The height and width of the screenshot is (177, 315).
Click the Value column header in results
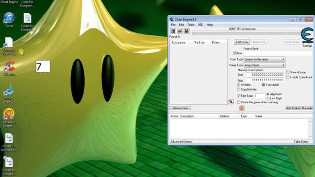(199, 42)
